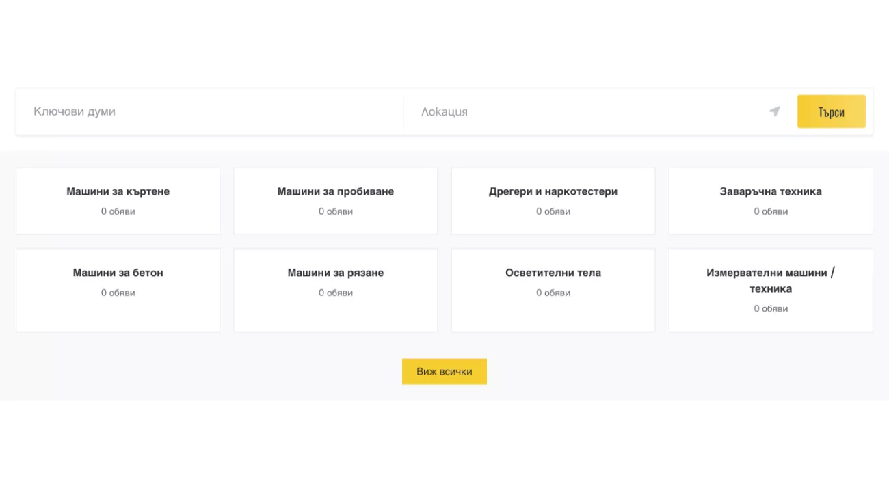
Task: Open the Машини за бетон category
Action: tap(118, 273)
